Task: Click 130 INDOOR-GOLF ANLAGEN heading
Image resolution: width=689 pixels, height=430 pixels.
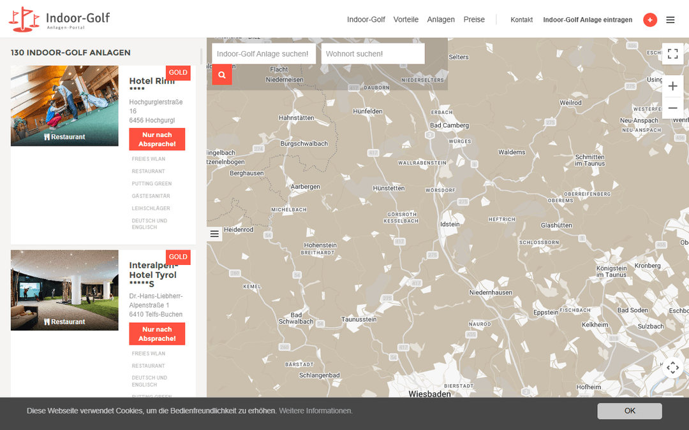Action: [x=71, y=52]
